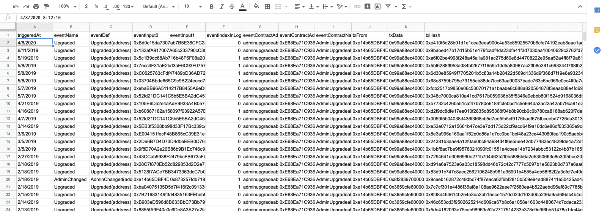Select the 4/21/2019 date cell
Screen dimensions: 607x211
point(35,103)
